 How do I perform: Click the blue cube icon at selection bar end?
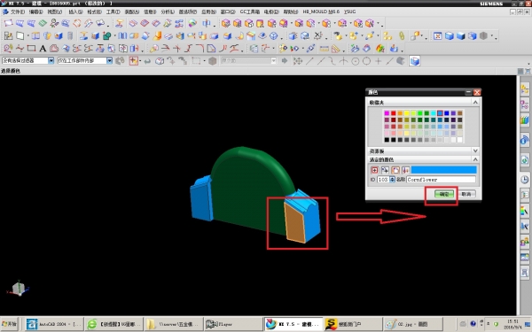pos(415,61)
